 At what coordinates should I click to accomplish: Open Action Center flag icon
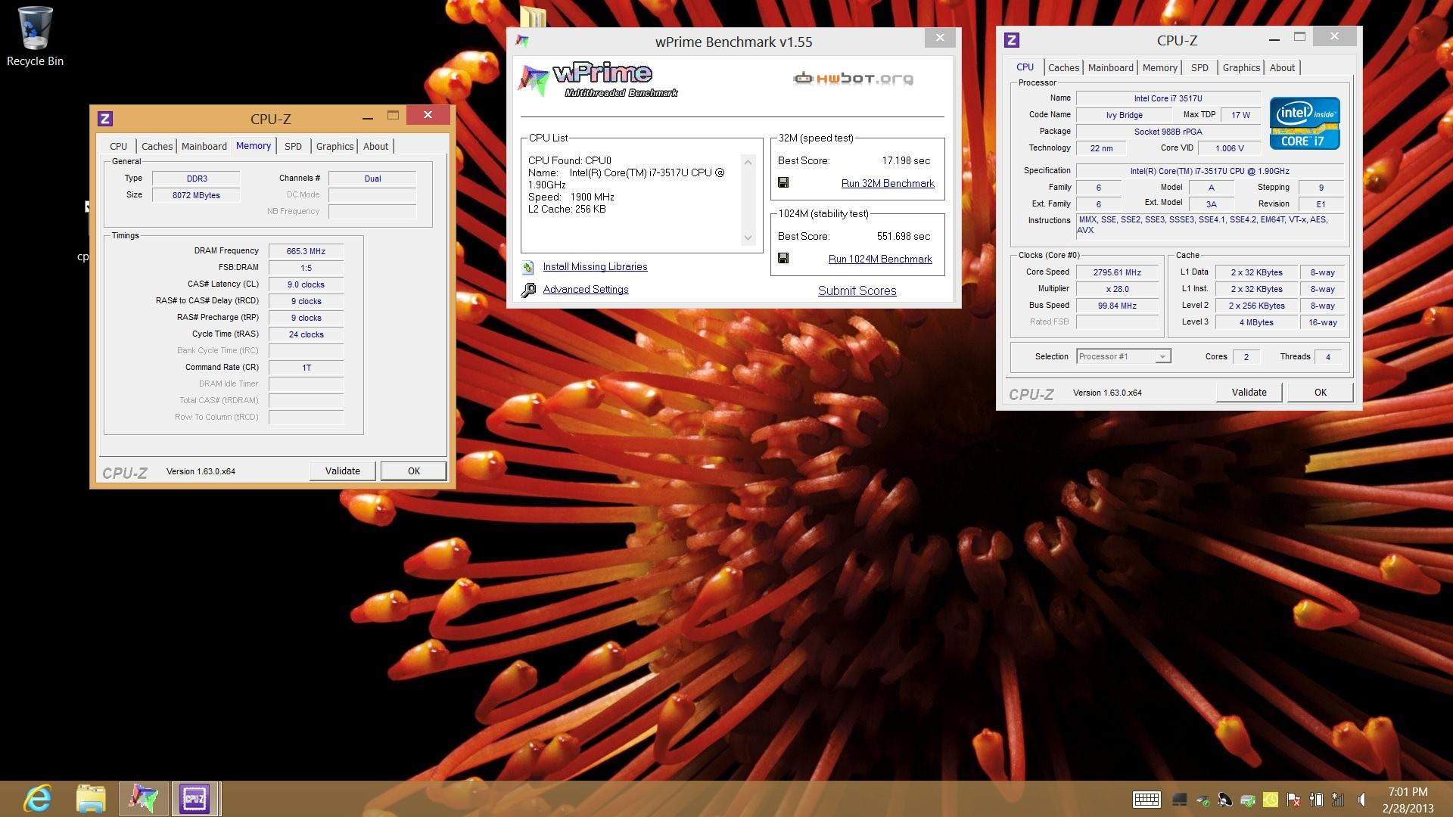tap(1293, 800)
